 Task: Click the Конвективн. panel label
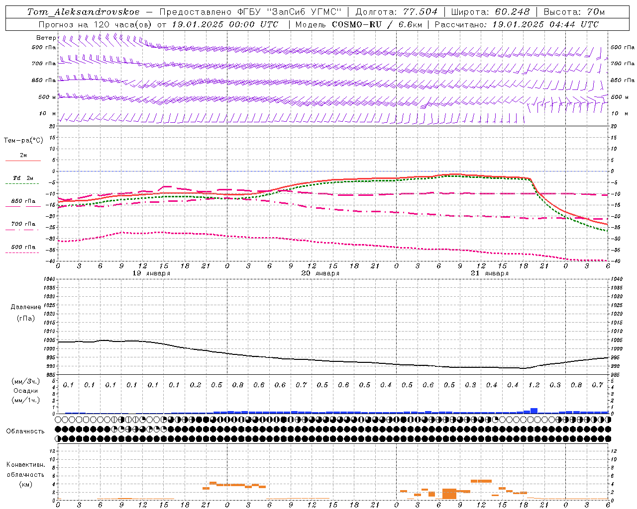point(25,465)
